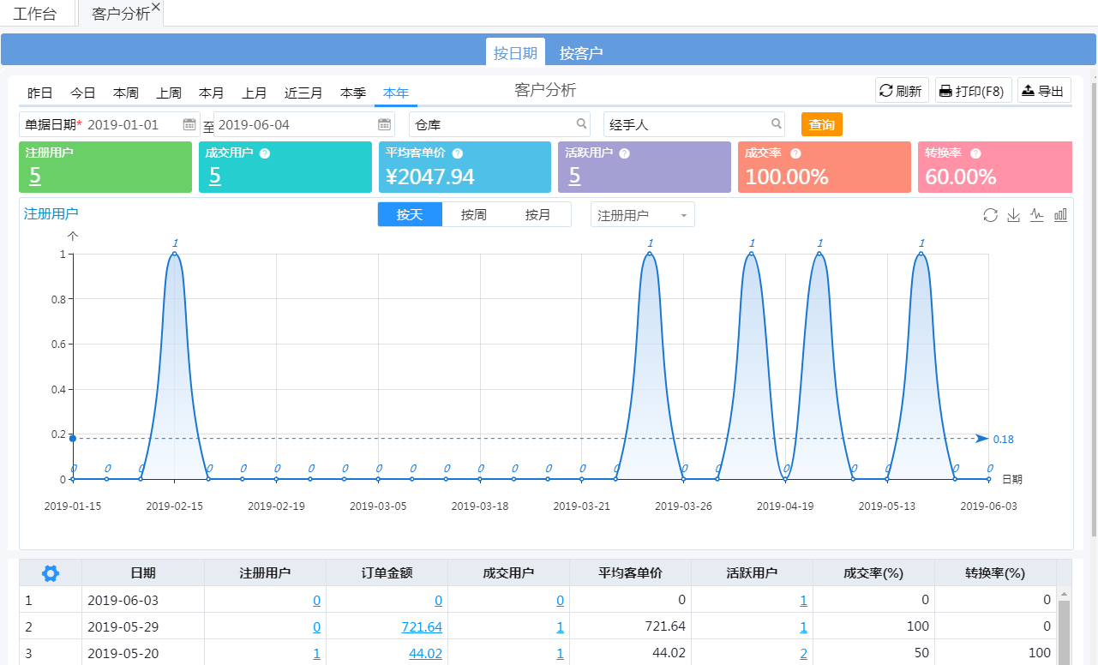Switch chart grouping to 按天
Screen dimensions: 1098x665
click(410, 214)
